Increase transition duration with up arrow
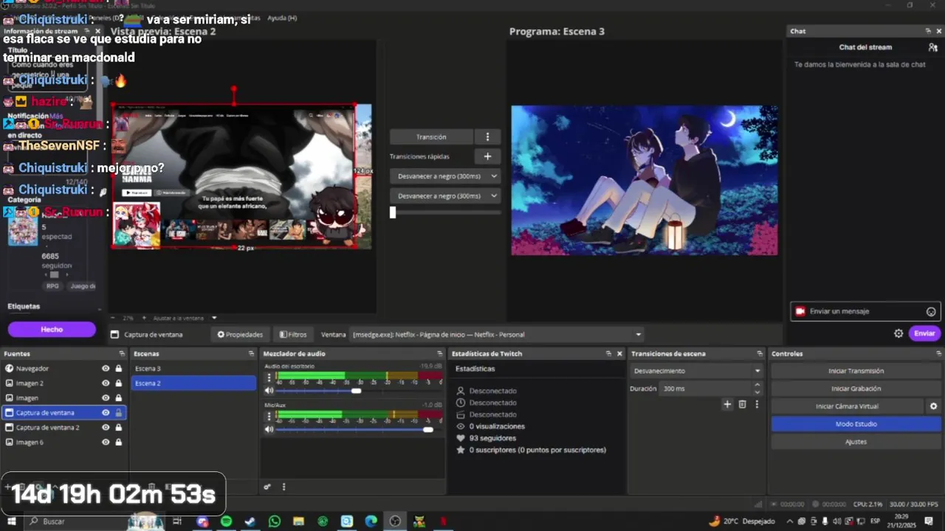 click(757, 385)
